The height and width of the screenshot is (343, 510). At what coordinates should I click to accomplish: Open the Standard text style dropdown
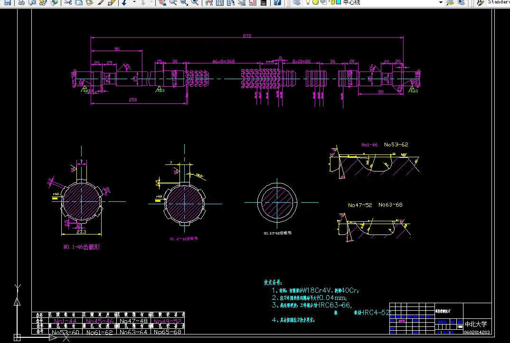[498, 2]
